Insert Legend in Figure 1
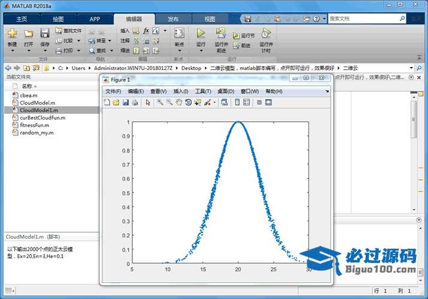Image resolution: width=428 pixels, height=299 pixels. [x=247, y=102]
